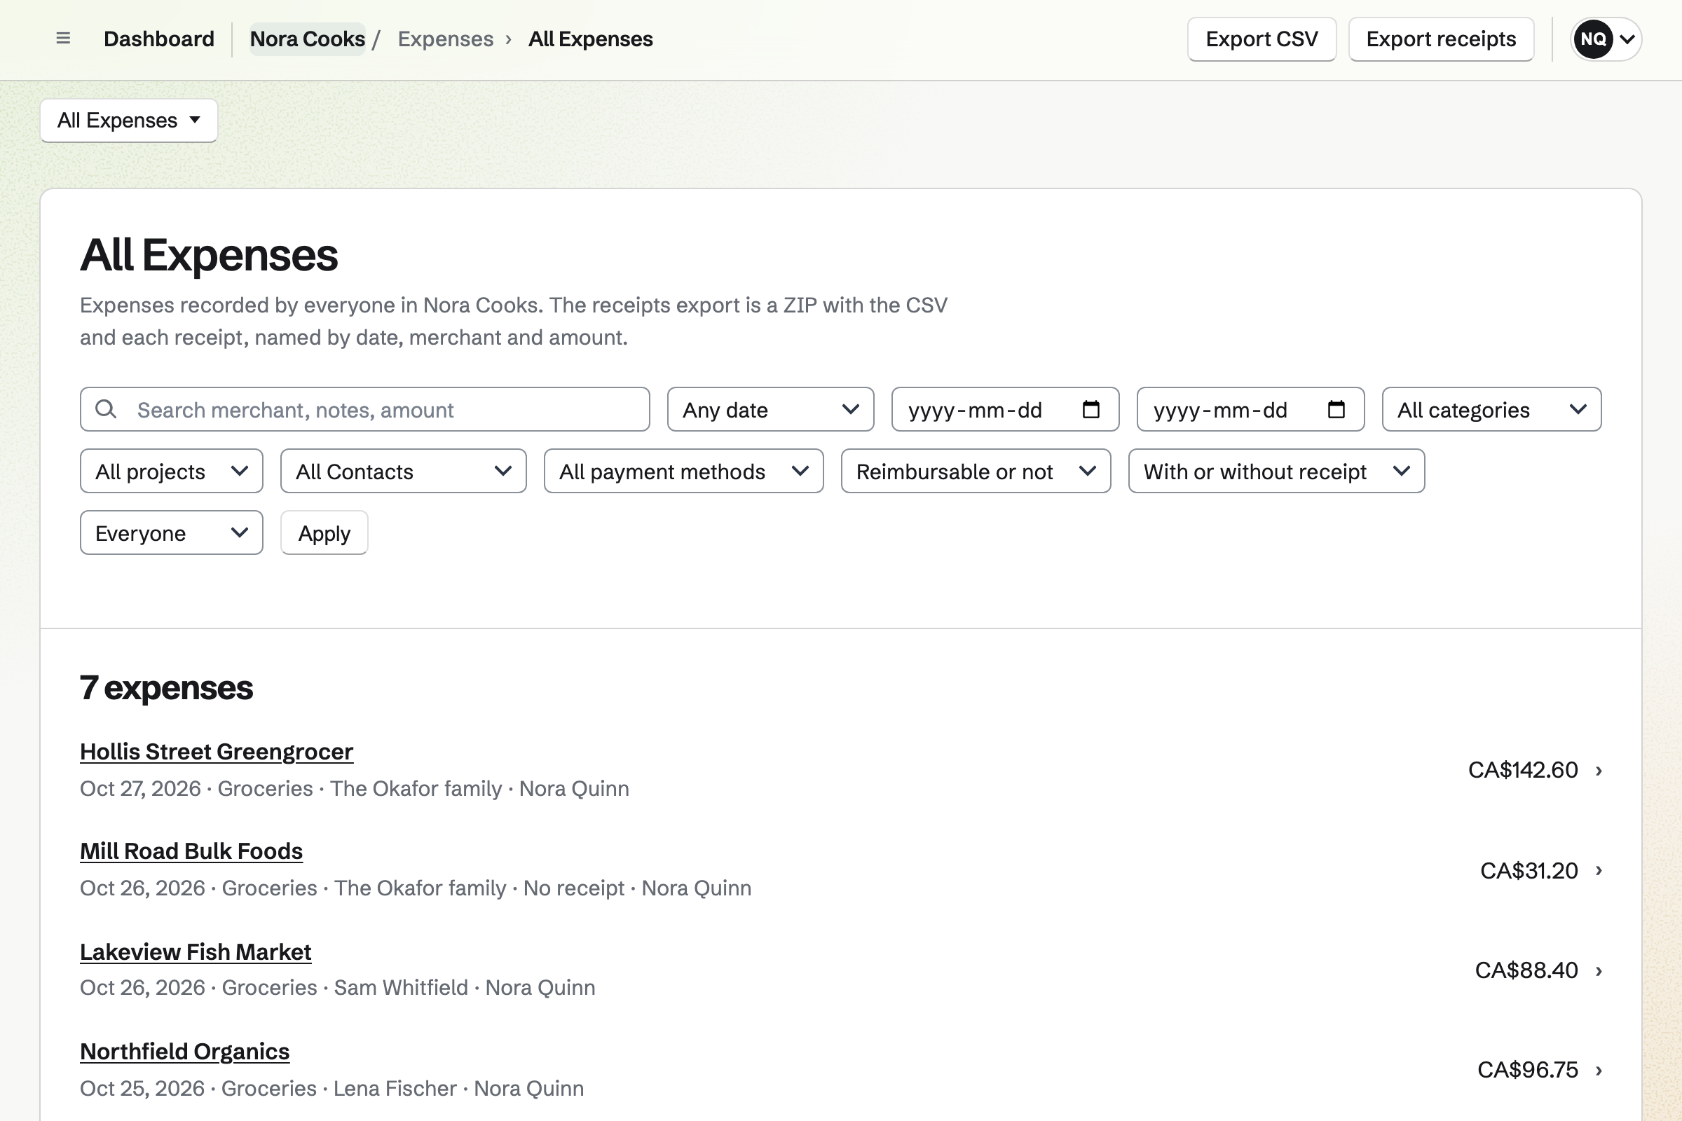Open the All categories dropdown
Viewport: 1682px width, 1121px height.
[x=1491, y=410]
